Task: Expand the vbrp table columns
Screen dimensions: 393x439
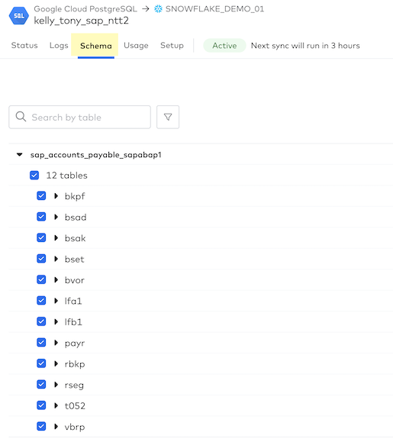Action: [x=56, y=426]
